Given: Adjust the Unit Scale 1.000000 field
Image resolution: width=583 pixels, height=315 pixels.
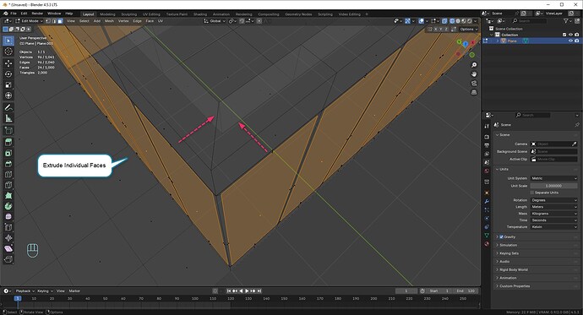Looking at the screenshot, I should (553, 186).
